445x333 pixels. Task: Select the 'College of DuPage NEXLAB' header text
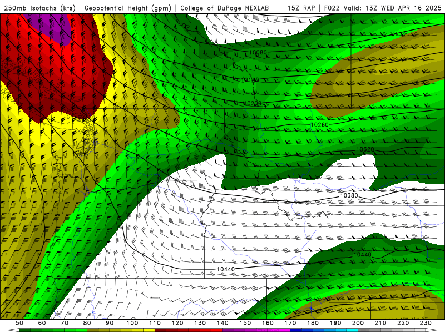(225, 8)
